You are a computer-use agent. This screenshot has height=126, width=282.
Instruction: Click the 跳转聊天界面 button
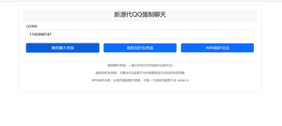63,48
